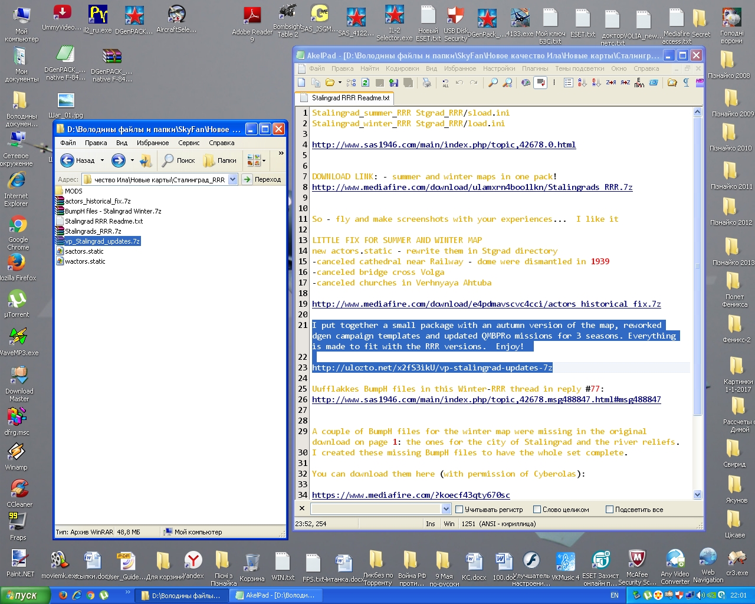This screenshot has height=604, width=755.
Task: Enable the 'Учитывать регистр' checkbox
Action: tap(459, 510)
